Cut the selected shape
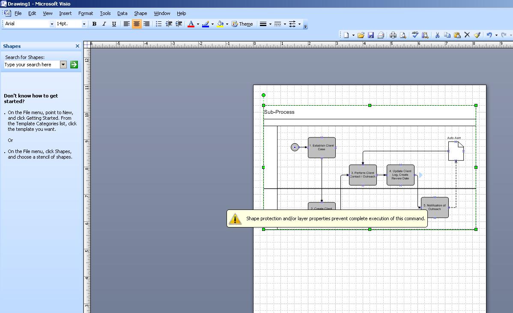Image resolution: width=513 pixels, height=313 pixels. point(437,35)
